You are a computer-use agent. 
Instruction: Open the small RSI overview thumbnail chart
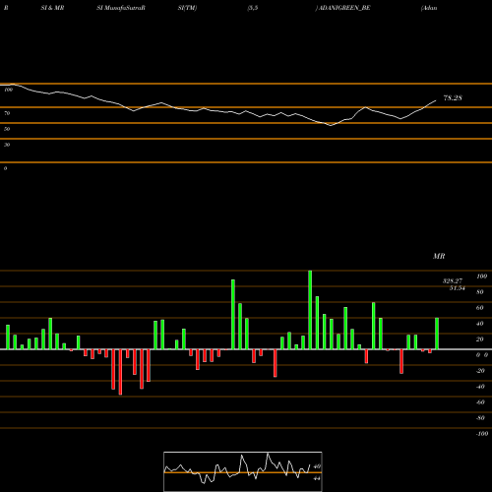pos(243,471)
